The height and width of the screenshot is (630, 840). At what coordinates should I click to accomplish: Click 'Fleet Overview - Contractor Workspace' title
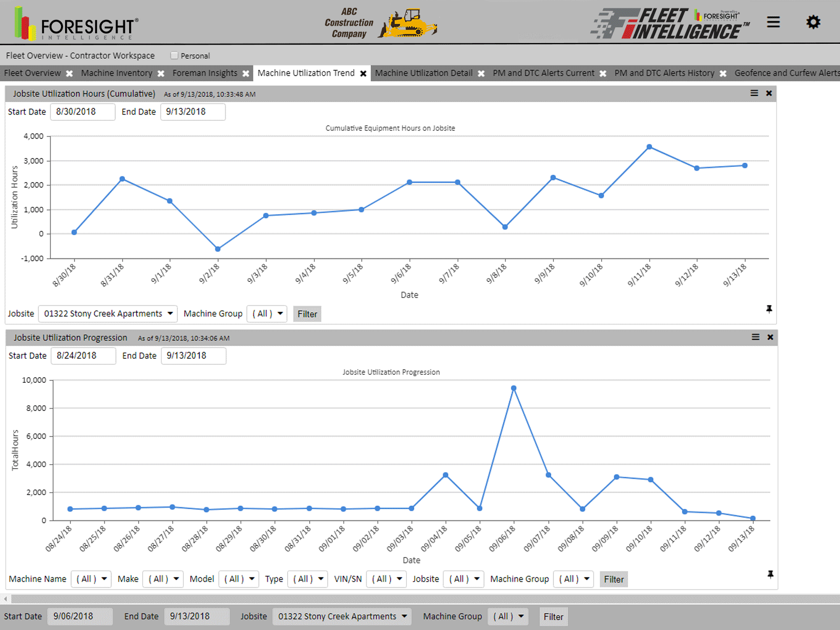(x=80, y=56)
